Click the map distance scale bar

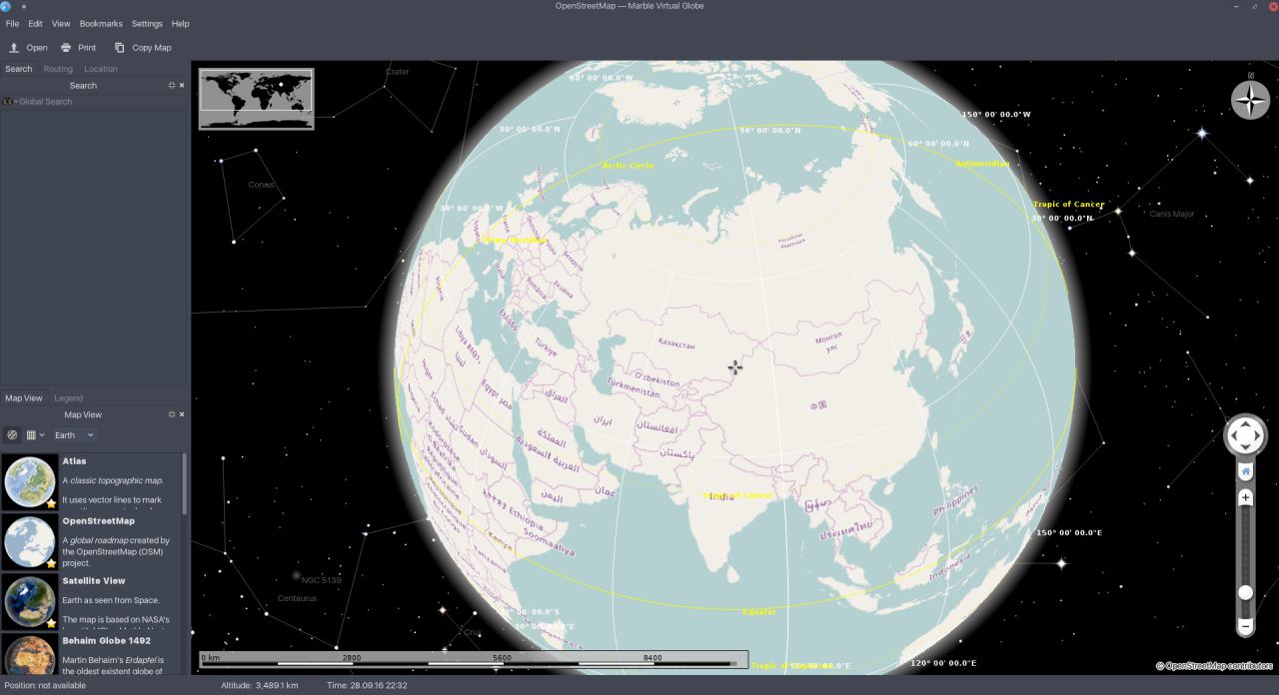pyautogui.click(x=474, y=659)
